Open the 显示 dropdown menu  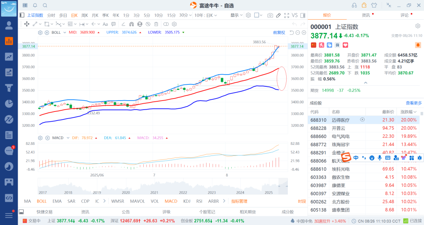236,15
